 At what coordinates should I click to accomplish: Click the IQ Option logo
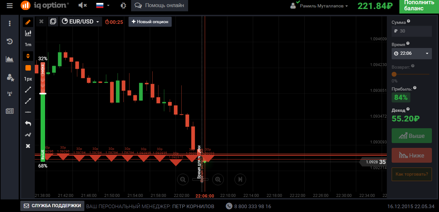tap(44, 5)
